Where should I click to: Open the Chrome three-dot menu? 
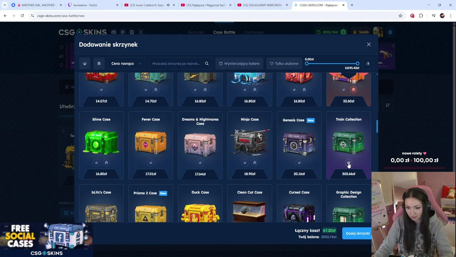[x=451, y=16]
